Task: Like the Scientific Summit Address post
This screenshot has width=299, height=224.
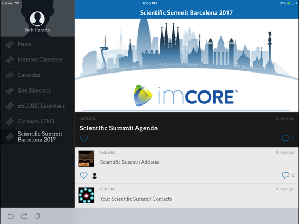Action: click(84, 175)
